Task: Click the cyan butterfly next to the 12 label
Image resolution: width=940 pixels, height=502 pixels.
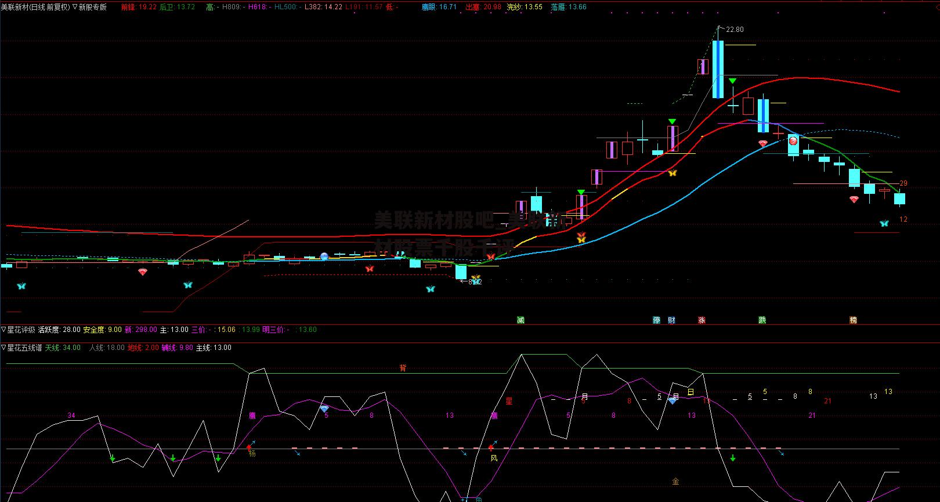Action: (884, 223)
